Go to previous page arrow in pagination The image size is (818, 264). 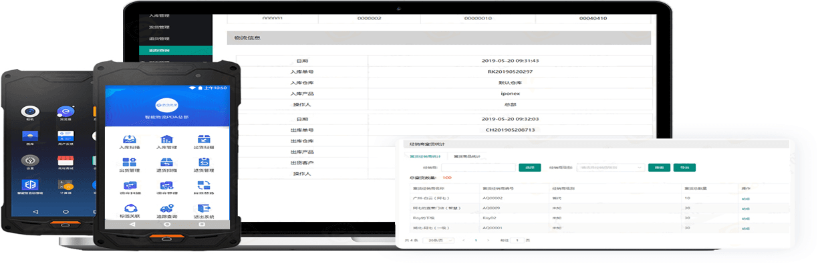(x=463, y=240)
